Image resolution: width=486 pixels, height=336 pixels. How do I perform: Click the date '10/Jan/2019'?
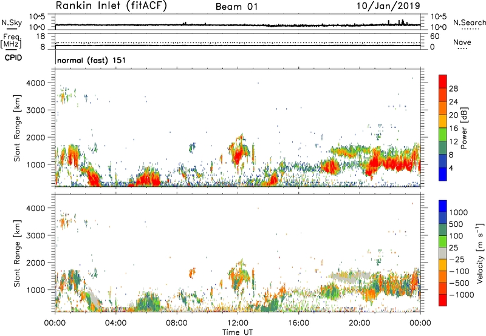click(x=388, y=5)
